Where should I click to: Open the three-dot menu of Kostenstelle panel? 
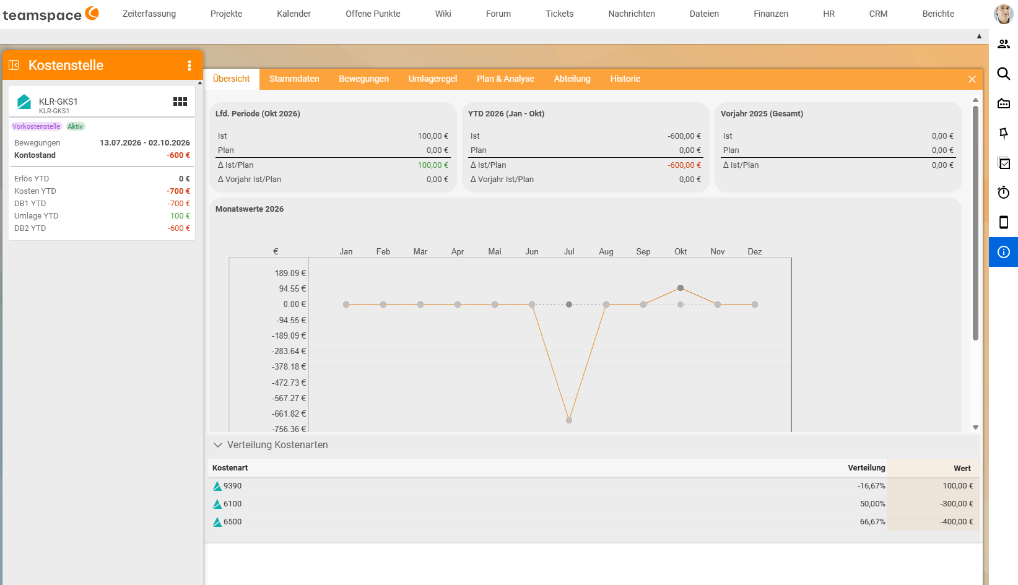point(189,66)
